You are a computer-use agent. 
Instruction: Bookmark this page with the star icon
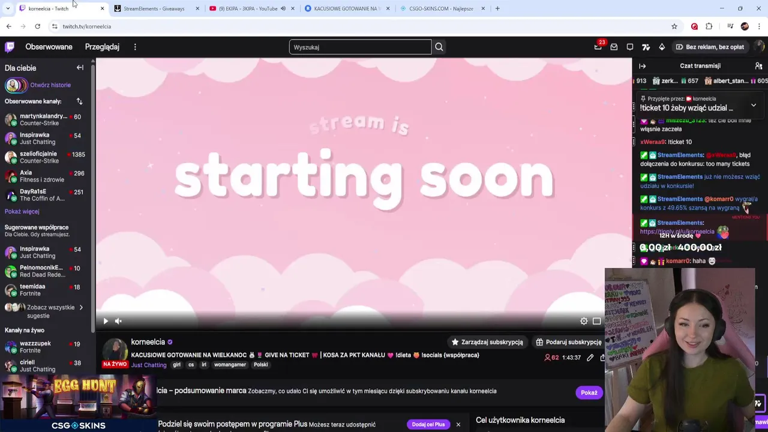pyautogui.click(x=674, y=26)
